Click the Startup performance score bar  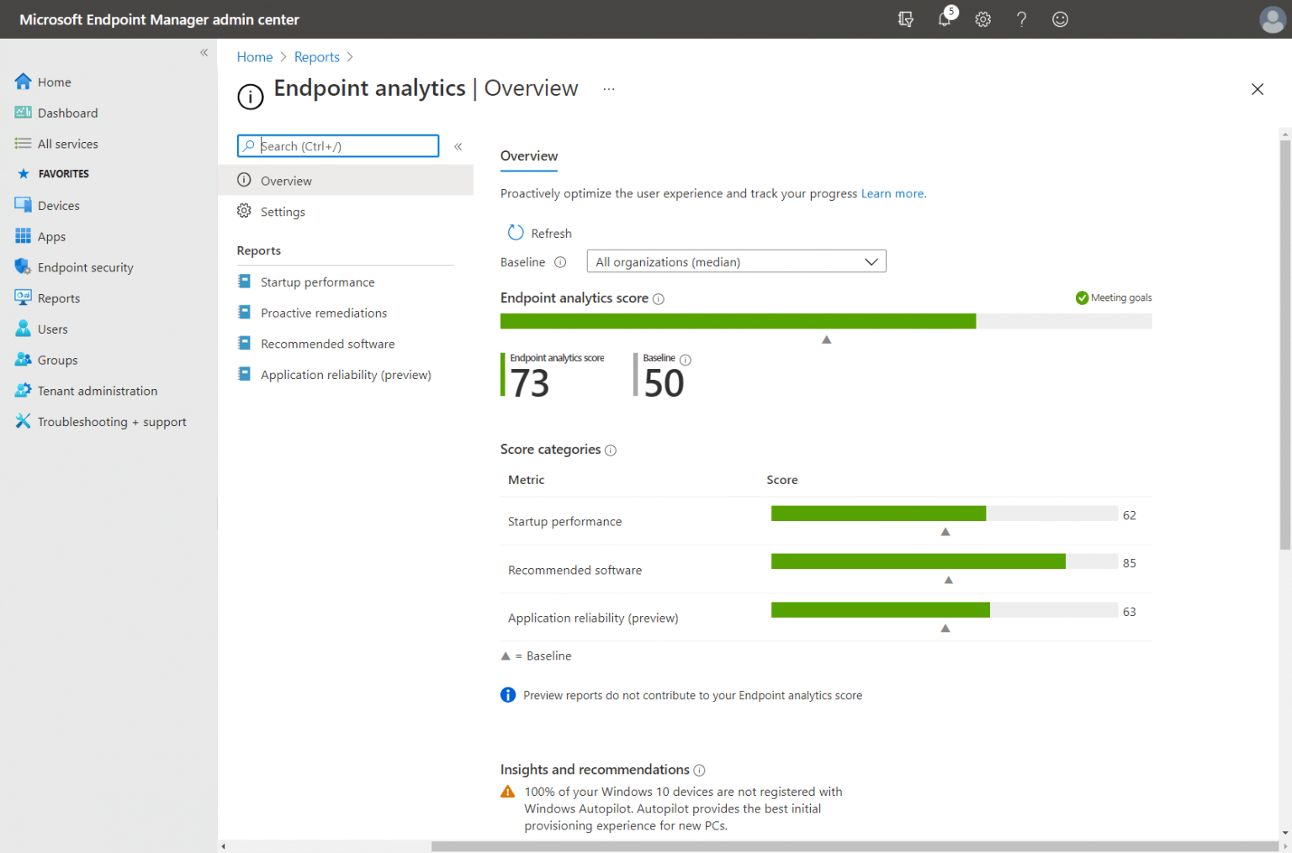(x=877, y=513)
